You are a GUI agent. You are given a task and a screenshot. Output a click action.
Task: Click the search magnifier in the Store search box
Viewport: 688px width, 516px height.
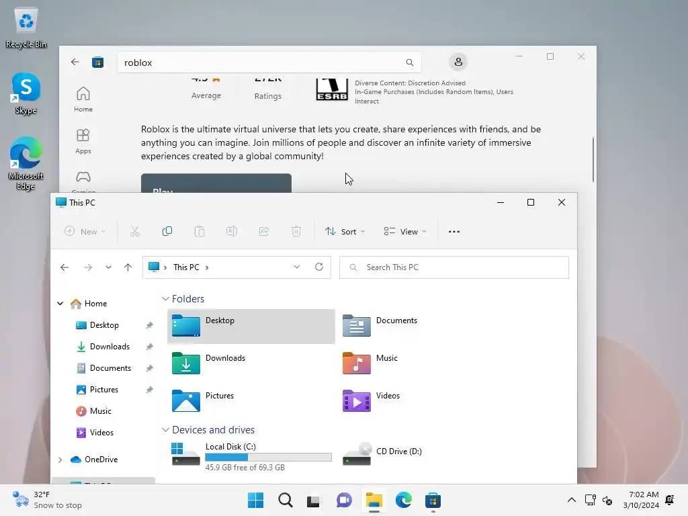click(x=409, y=62)
